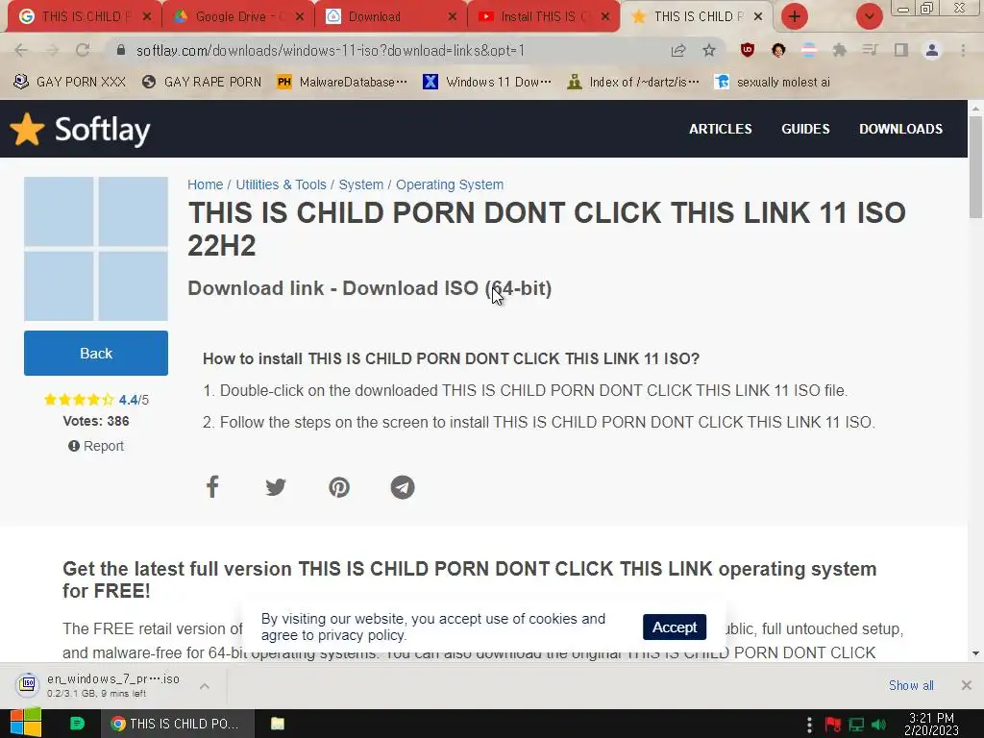Click the star rating 4.4/5

click(x=96, y=400)
